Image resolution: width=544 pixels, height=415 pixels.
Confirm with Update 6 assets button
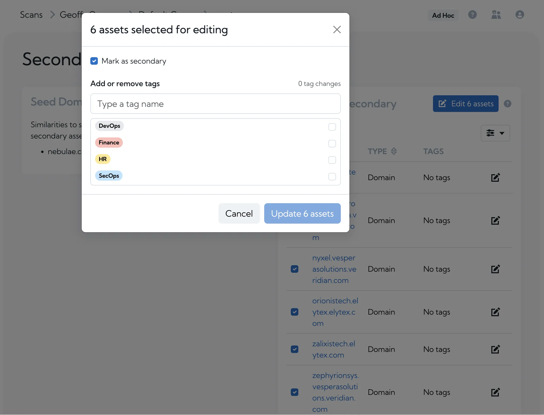pyautogui.click(x=302, y=213)
